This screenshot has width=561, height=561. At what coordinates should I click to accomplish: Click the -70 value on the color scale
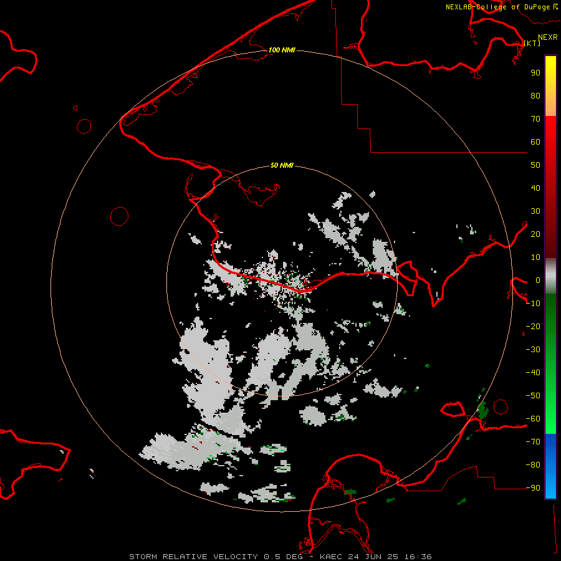[533, 442]
